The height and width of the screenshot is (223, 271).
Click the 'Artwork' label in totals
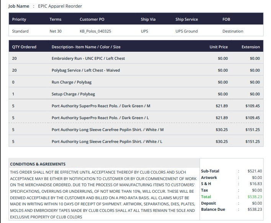point(209,177)
